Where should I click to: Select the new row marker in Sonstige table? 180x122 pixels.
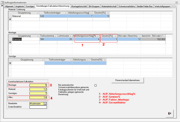coord(10,63)
